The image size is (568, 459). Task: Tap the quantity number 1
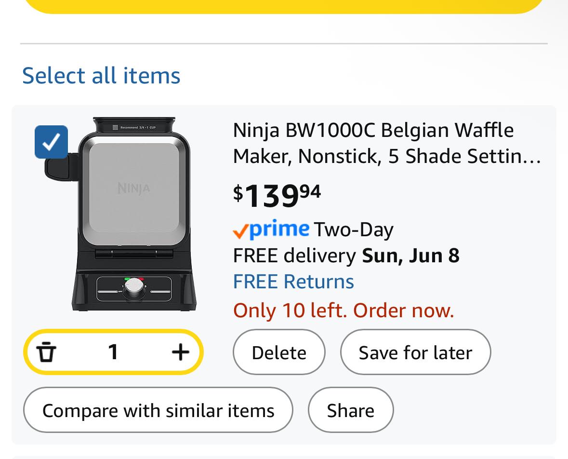pyautogui.click(x=113, y=351)
